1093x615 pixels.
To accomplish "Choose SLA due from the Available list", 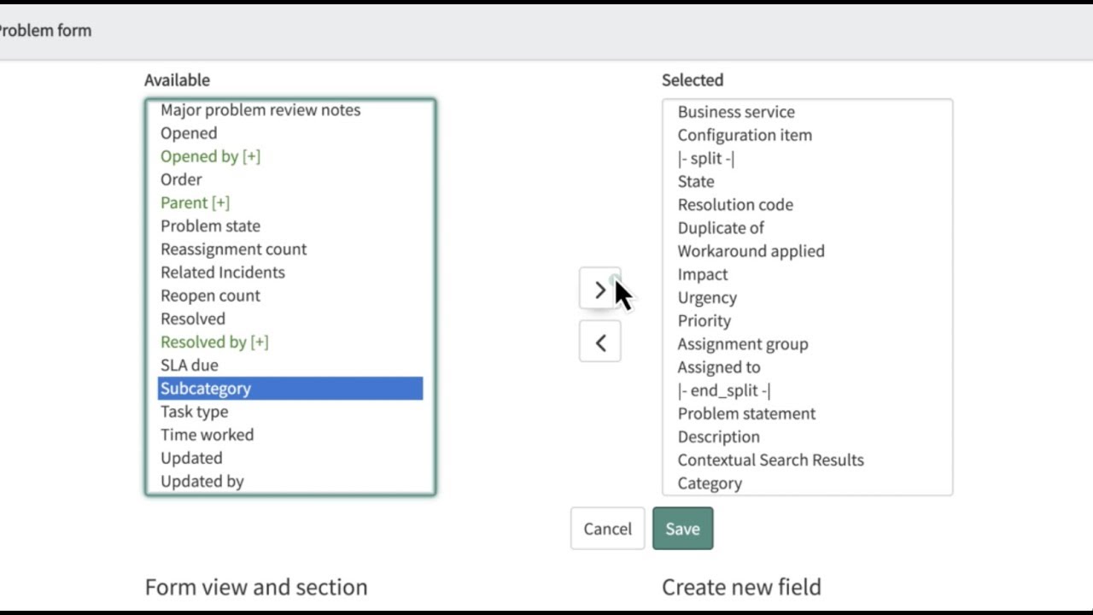I will [189, 365].
